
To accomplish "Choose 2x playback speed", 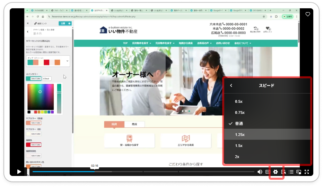I will 237,157.
